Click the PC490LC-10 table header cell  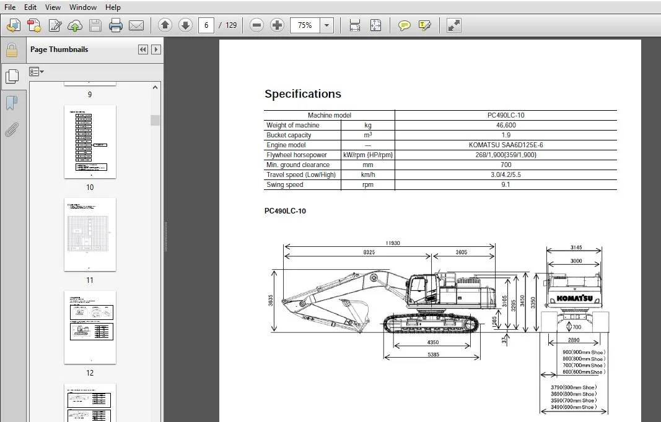(x=506, y=115)
